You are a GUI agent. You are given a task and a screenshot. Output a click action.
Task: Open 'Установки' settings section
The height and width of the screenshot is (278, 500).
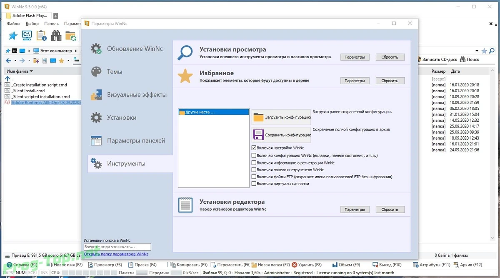coord(130,118)
